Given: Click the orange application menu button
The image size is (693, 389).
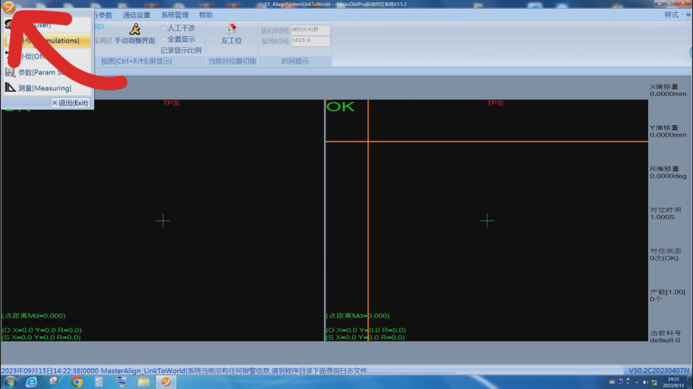Looking at the screenshot, I should click(x=9, y=7).
